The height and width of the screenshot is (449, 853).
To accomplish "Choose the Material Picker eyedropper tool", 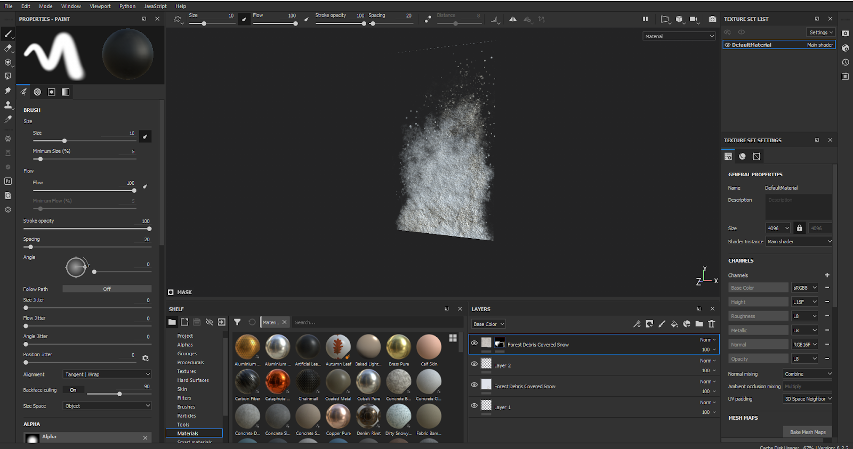I will 8,119.
